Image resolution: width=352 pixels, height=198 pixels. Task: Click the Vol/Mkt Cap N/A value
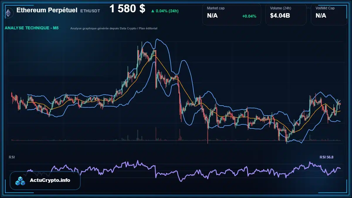coord(321,16)
